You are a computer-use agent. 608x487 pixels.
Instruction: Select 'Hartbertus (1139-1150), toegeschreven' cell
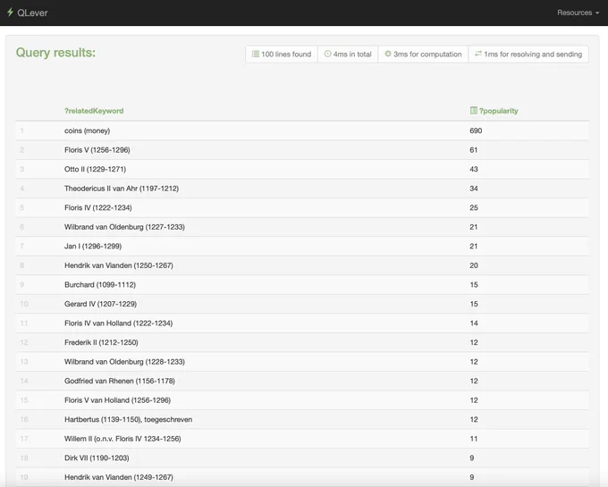(129, 419)
